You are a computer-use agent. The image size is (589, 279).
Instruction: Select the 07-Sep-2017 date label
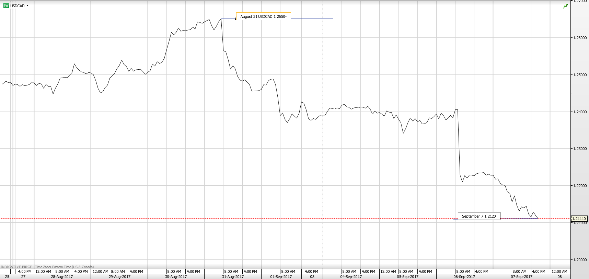[521, 277]
